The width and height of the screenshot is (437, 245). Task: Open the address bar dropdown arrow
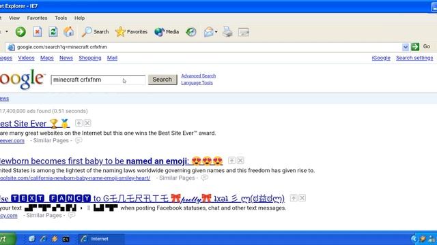click(406, 47)
